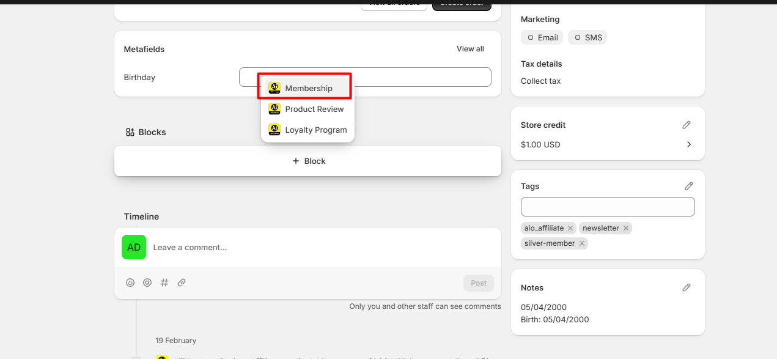Click the Blocks section icon
This screenshot has height=359, width=777.
coord(130,132)
